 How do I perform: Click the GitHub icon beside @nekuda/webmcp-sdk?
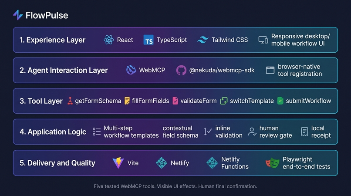click(181, 70)
